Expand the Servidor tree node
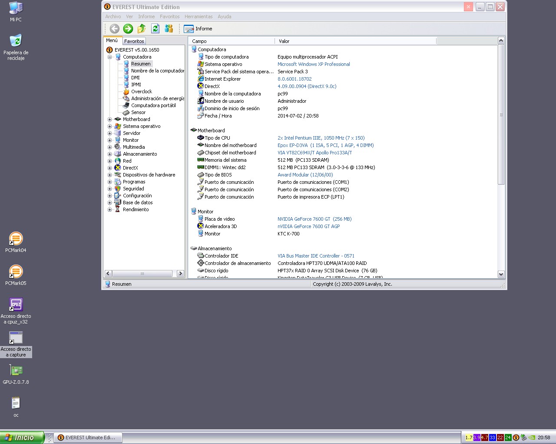 [110, 133]
